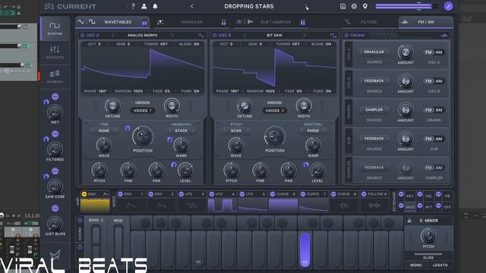The height and width of the screenshot is (273, 486).
Task: Click the location pin icon
Action: [x=365, y=6]
